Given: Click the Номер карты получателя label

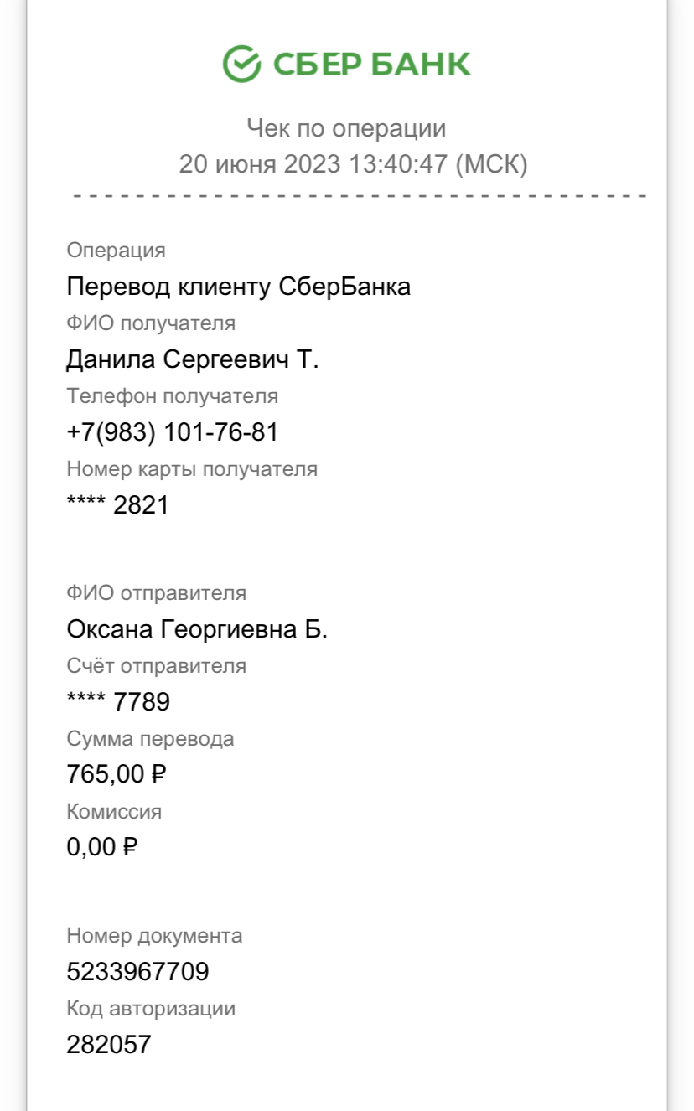Looking at the screenshot, I should click(x=192, y=468).
